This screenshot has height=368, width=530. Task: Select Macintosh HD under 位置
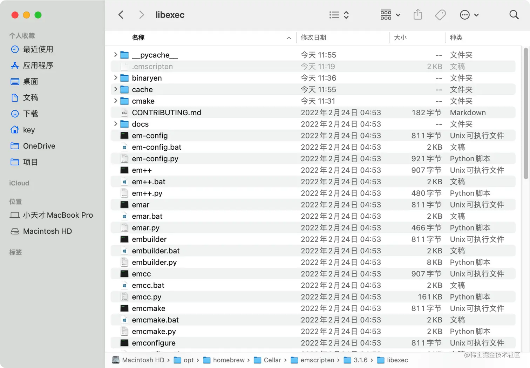[47, 231]
